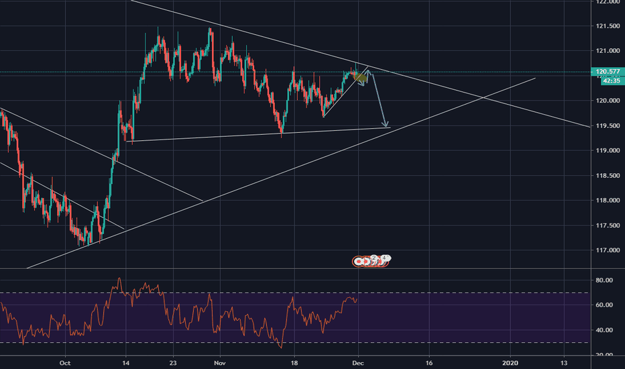Click the 120.000 price axis label
The width and height of the screenshot is (625, 369).
pos(608,101)
